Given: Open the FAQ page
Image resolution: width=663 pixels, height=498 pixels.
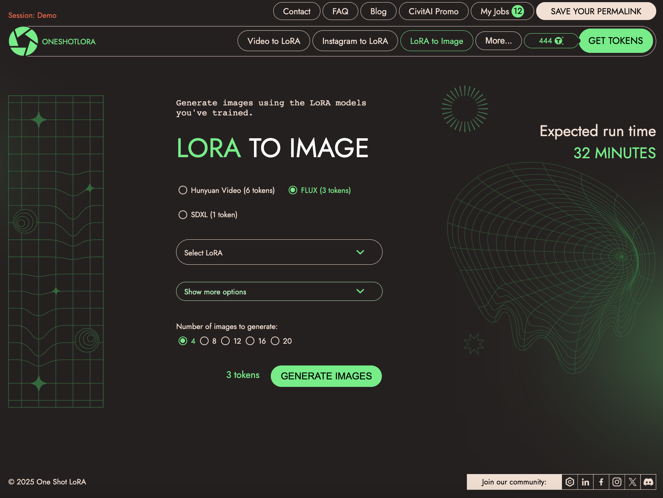Looking at the screenshot, I should [x=340, y=11].
